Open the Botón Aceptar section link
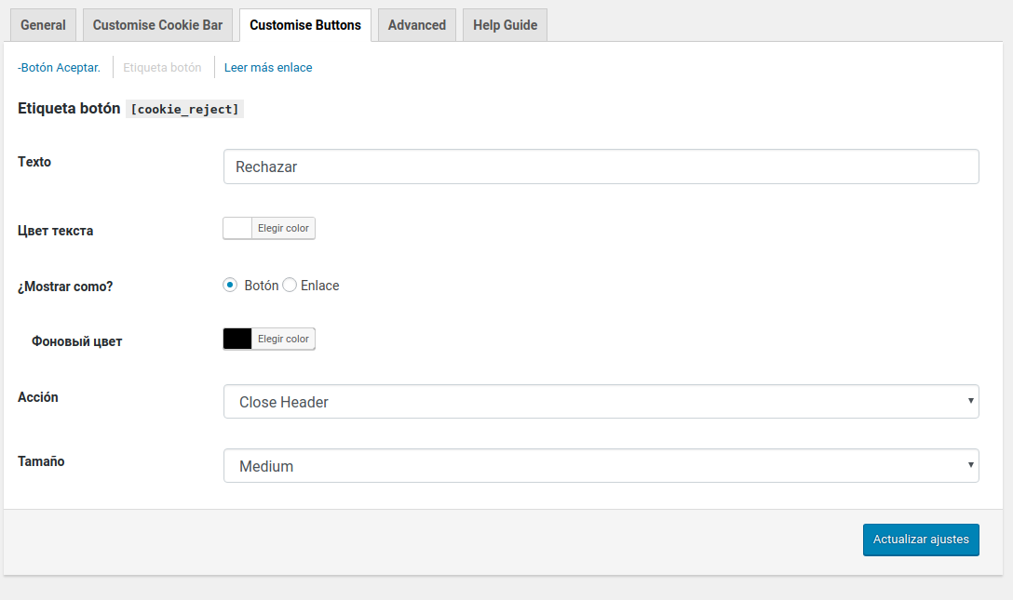This screenshot has width=1013, height=600. point(58,67)
